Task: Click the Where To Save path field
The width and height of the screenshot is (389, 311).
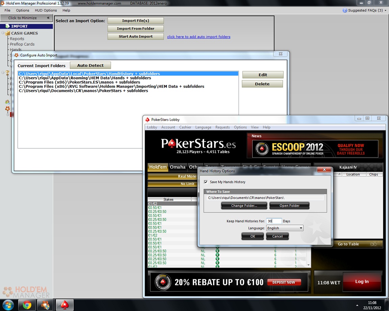Action: pyautogui.click(x=265, y=198)
